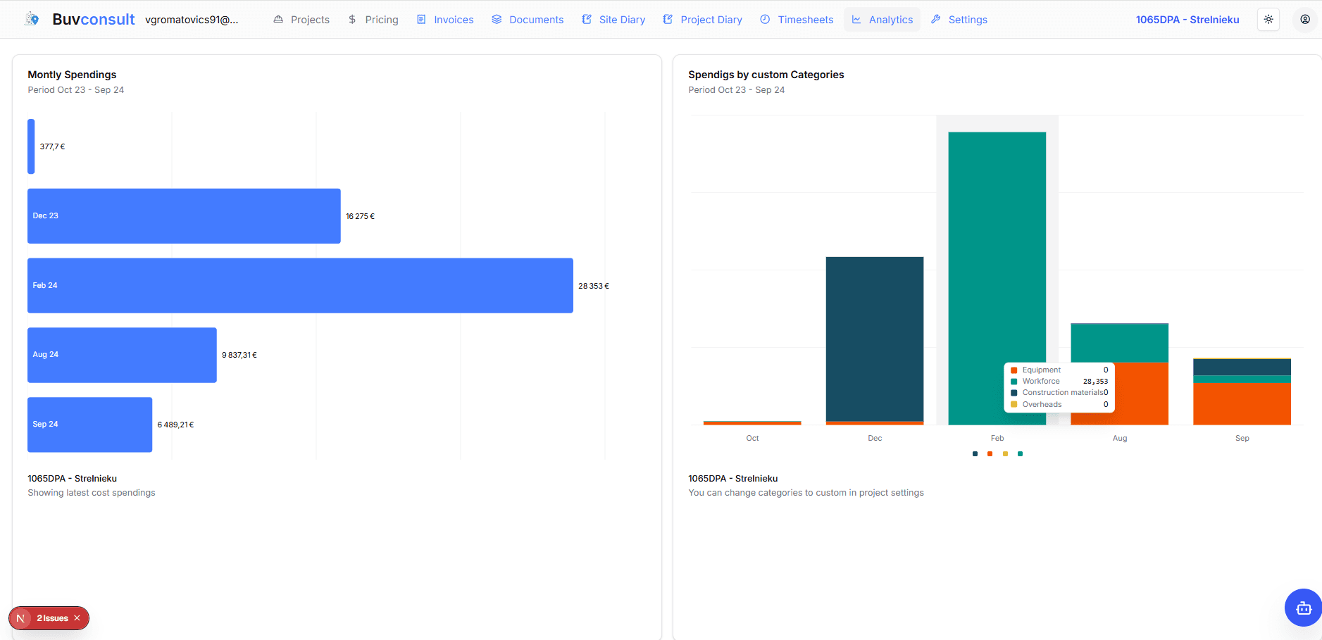Click the yellow Overheads legend swatch

1006,453
